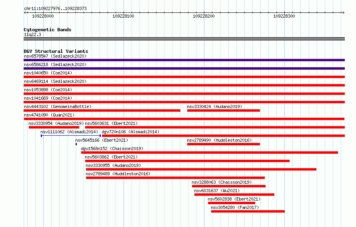Viewport: 356px width, 227px height.
Task: Open nsv3330424 (Audano2019) variant label
Action: 214,106
